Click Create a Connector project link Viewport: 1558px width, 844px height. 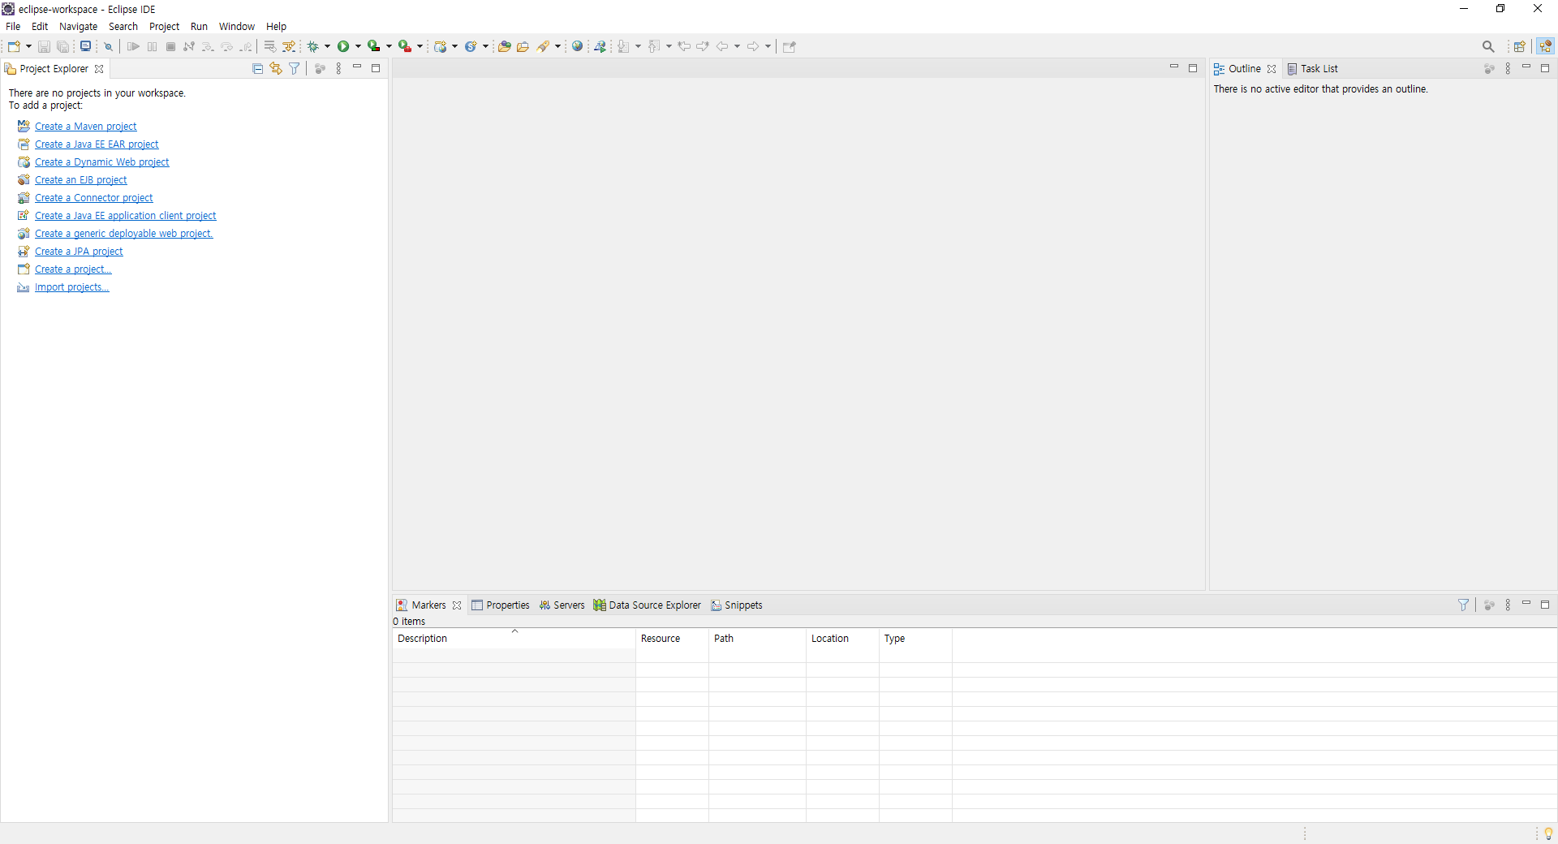93,198
